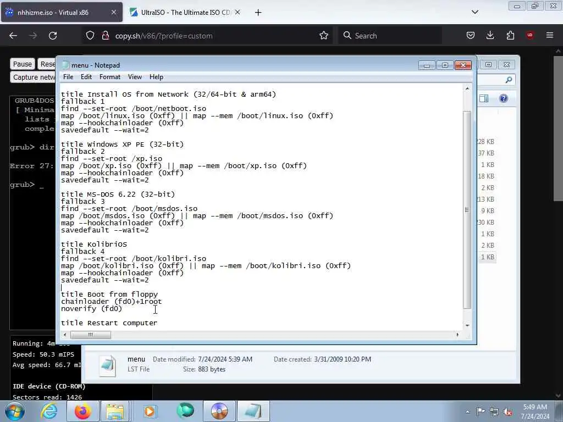Click Notepad's horizontal scroll right arrow

[x=457, y=335]
